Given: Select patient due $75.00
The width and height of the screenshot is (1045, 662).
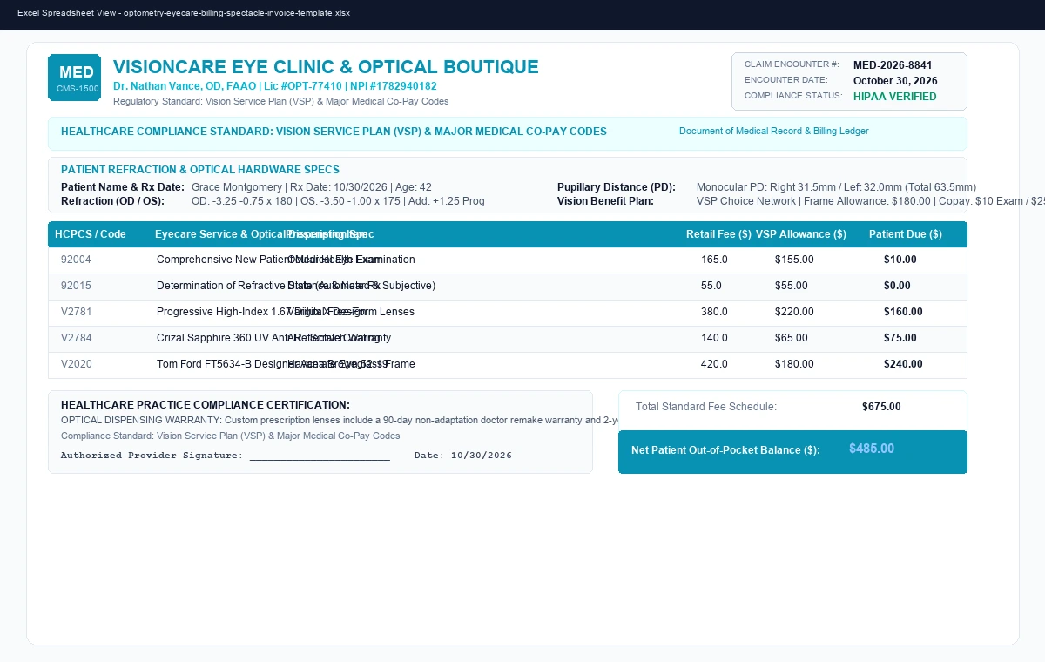Looking at the screenshot, I should point(900,338).
